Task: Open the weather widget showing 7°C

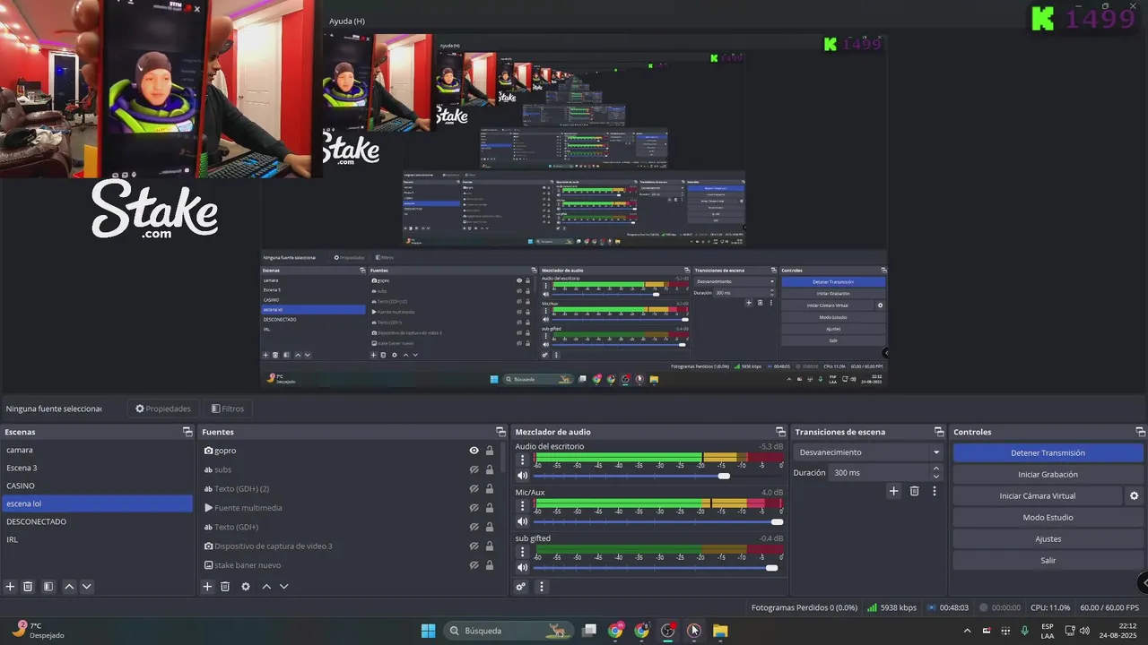Action: 39,631
